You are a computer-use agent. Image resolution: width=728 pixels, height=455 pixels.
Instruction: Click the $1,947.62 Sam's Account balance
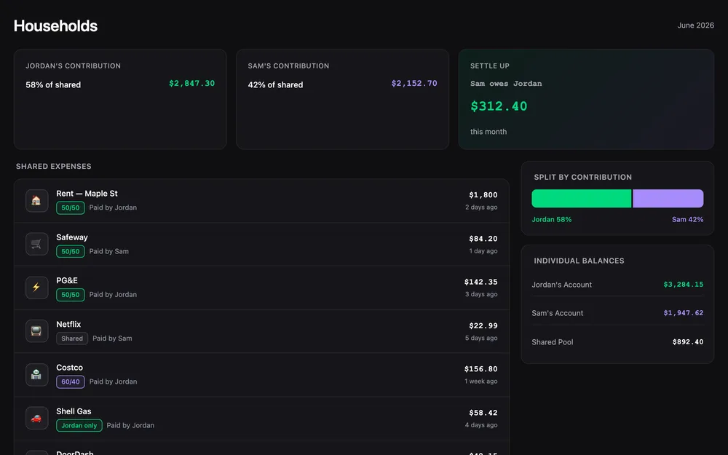[684, 313]
